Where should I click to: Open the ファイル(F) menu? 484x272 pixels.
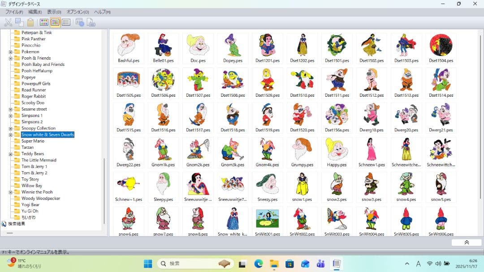[x=14, y=12]
